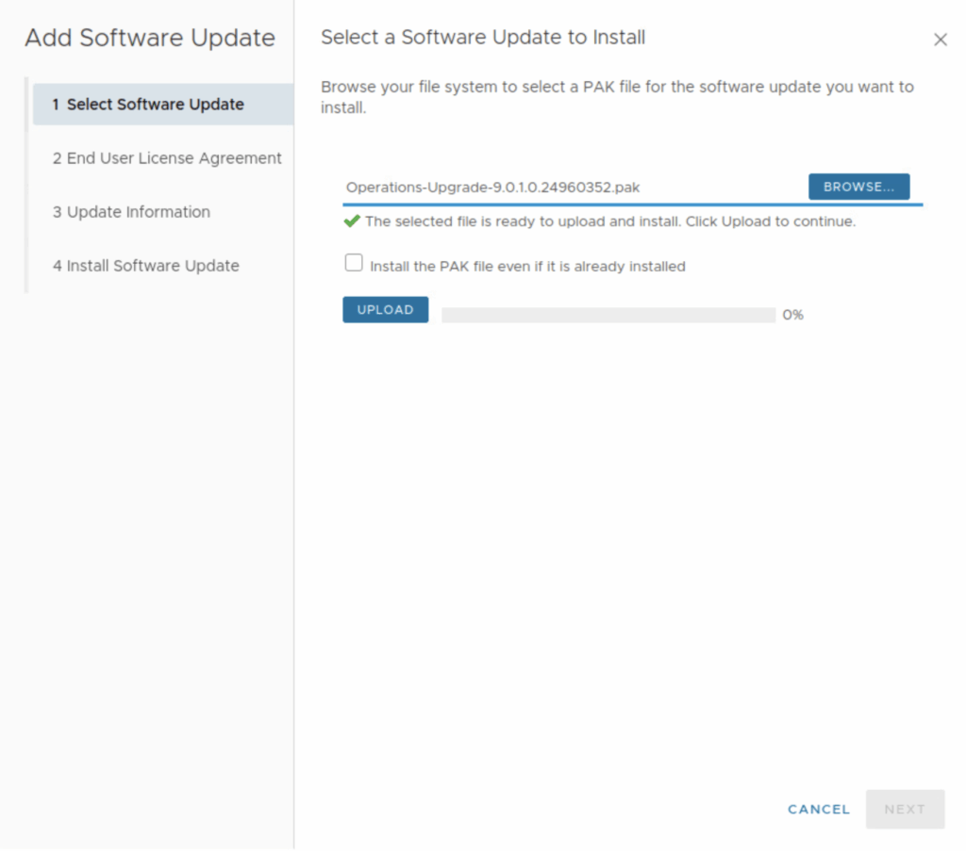
Task: Click the upload progress bar
Action: (608, 315)
